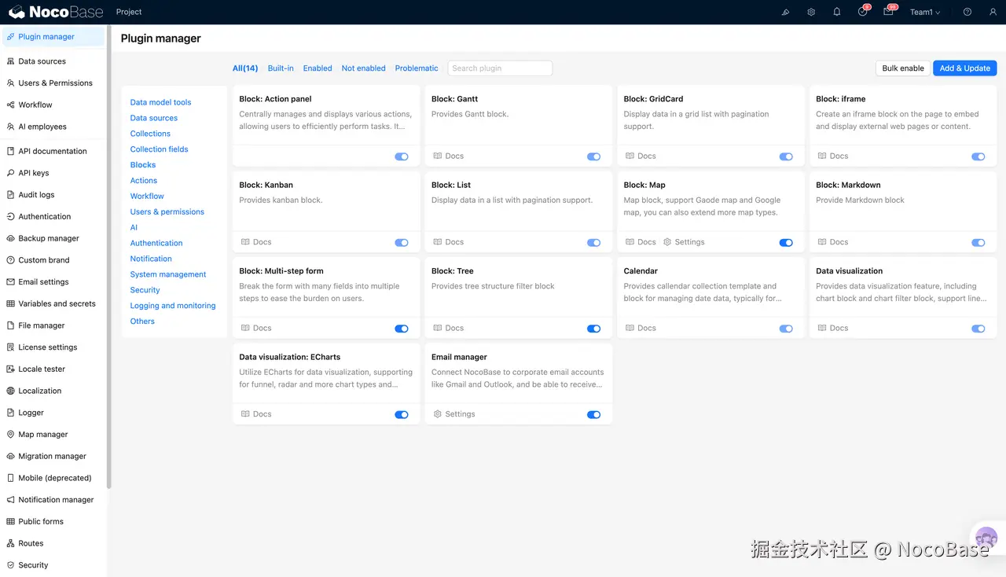
Task: Click the Workflow sidebar icon
Action: [11, 105]
